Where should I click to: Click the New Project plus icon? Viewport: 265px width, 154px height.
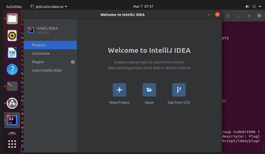[x=119, y=90]
